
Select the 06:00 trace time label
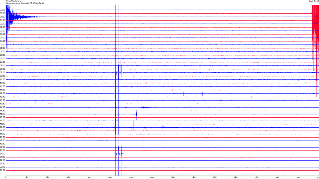(3, 52)
